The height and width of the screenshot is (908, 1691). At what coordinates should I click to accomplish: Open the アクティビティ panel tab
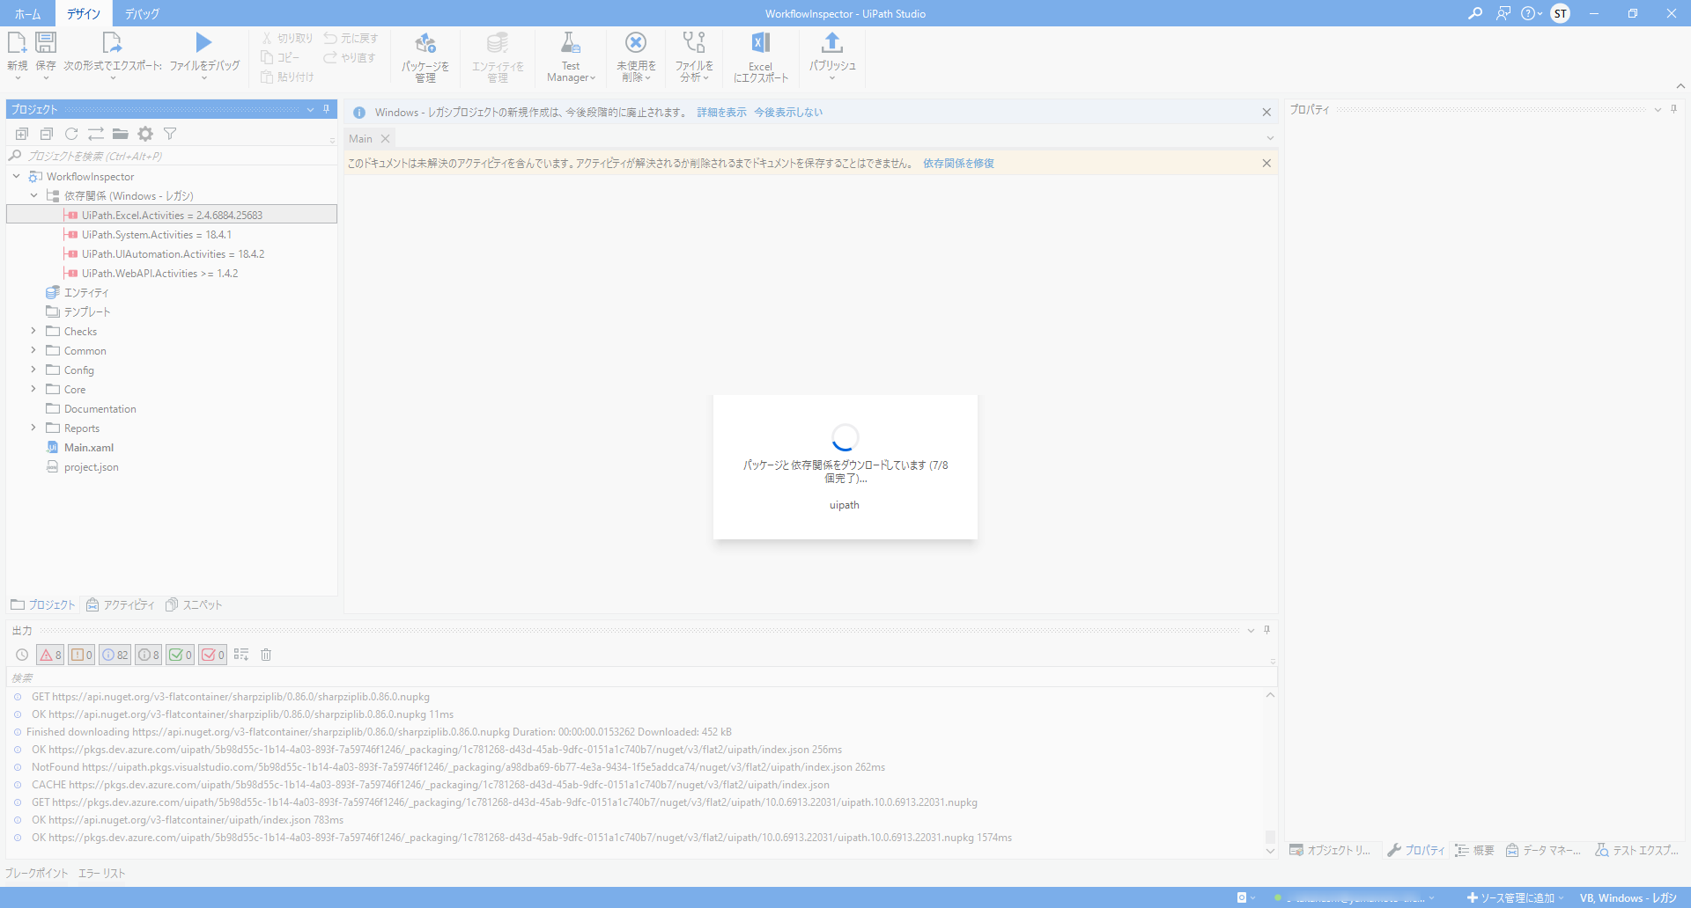click(x=121, y=605)
